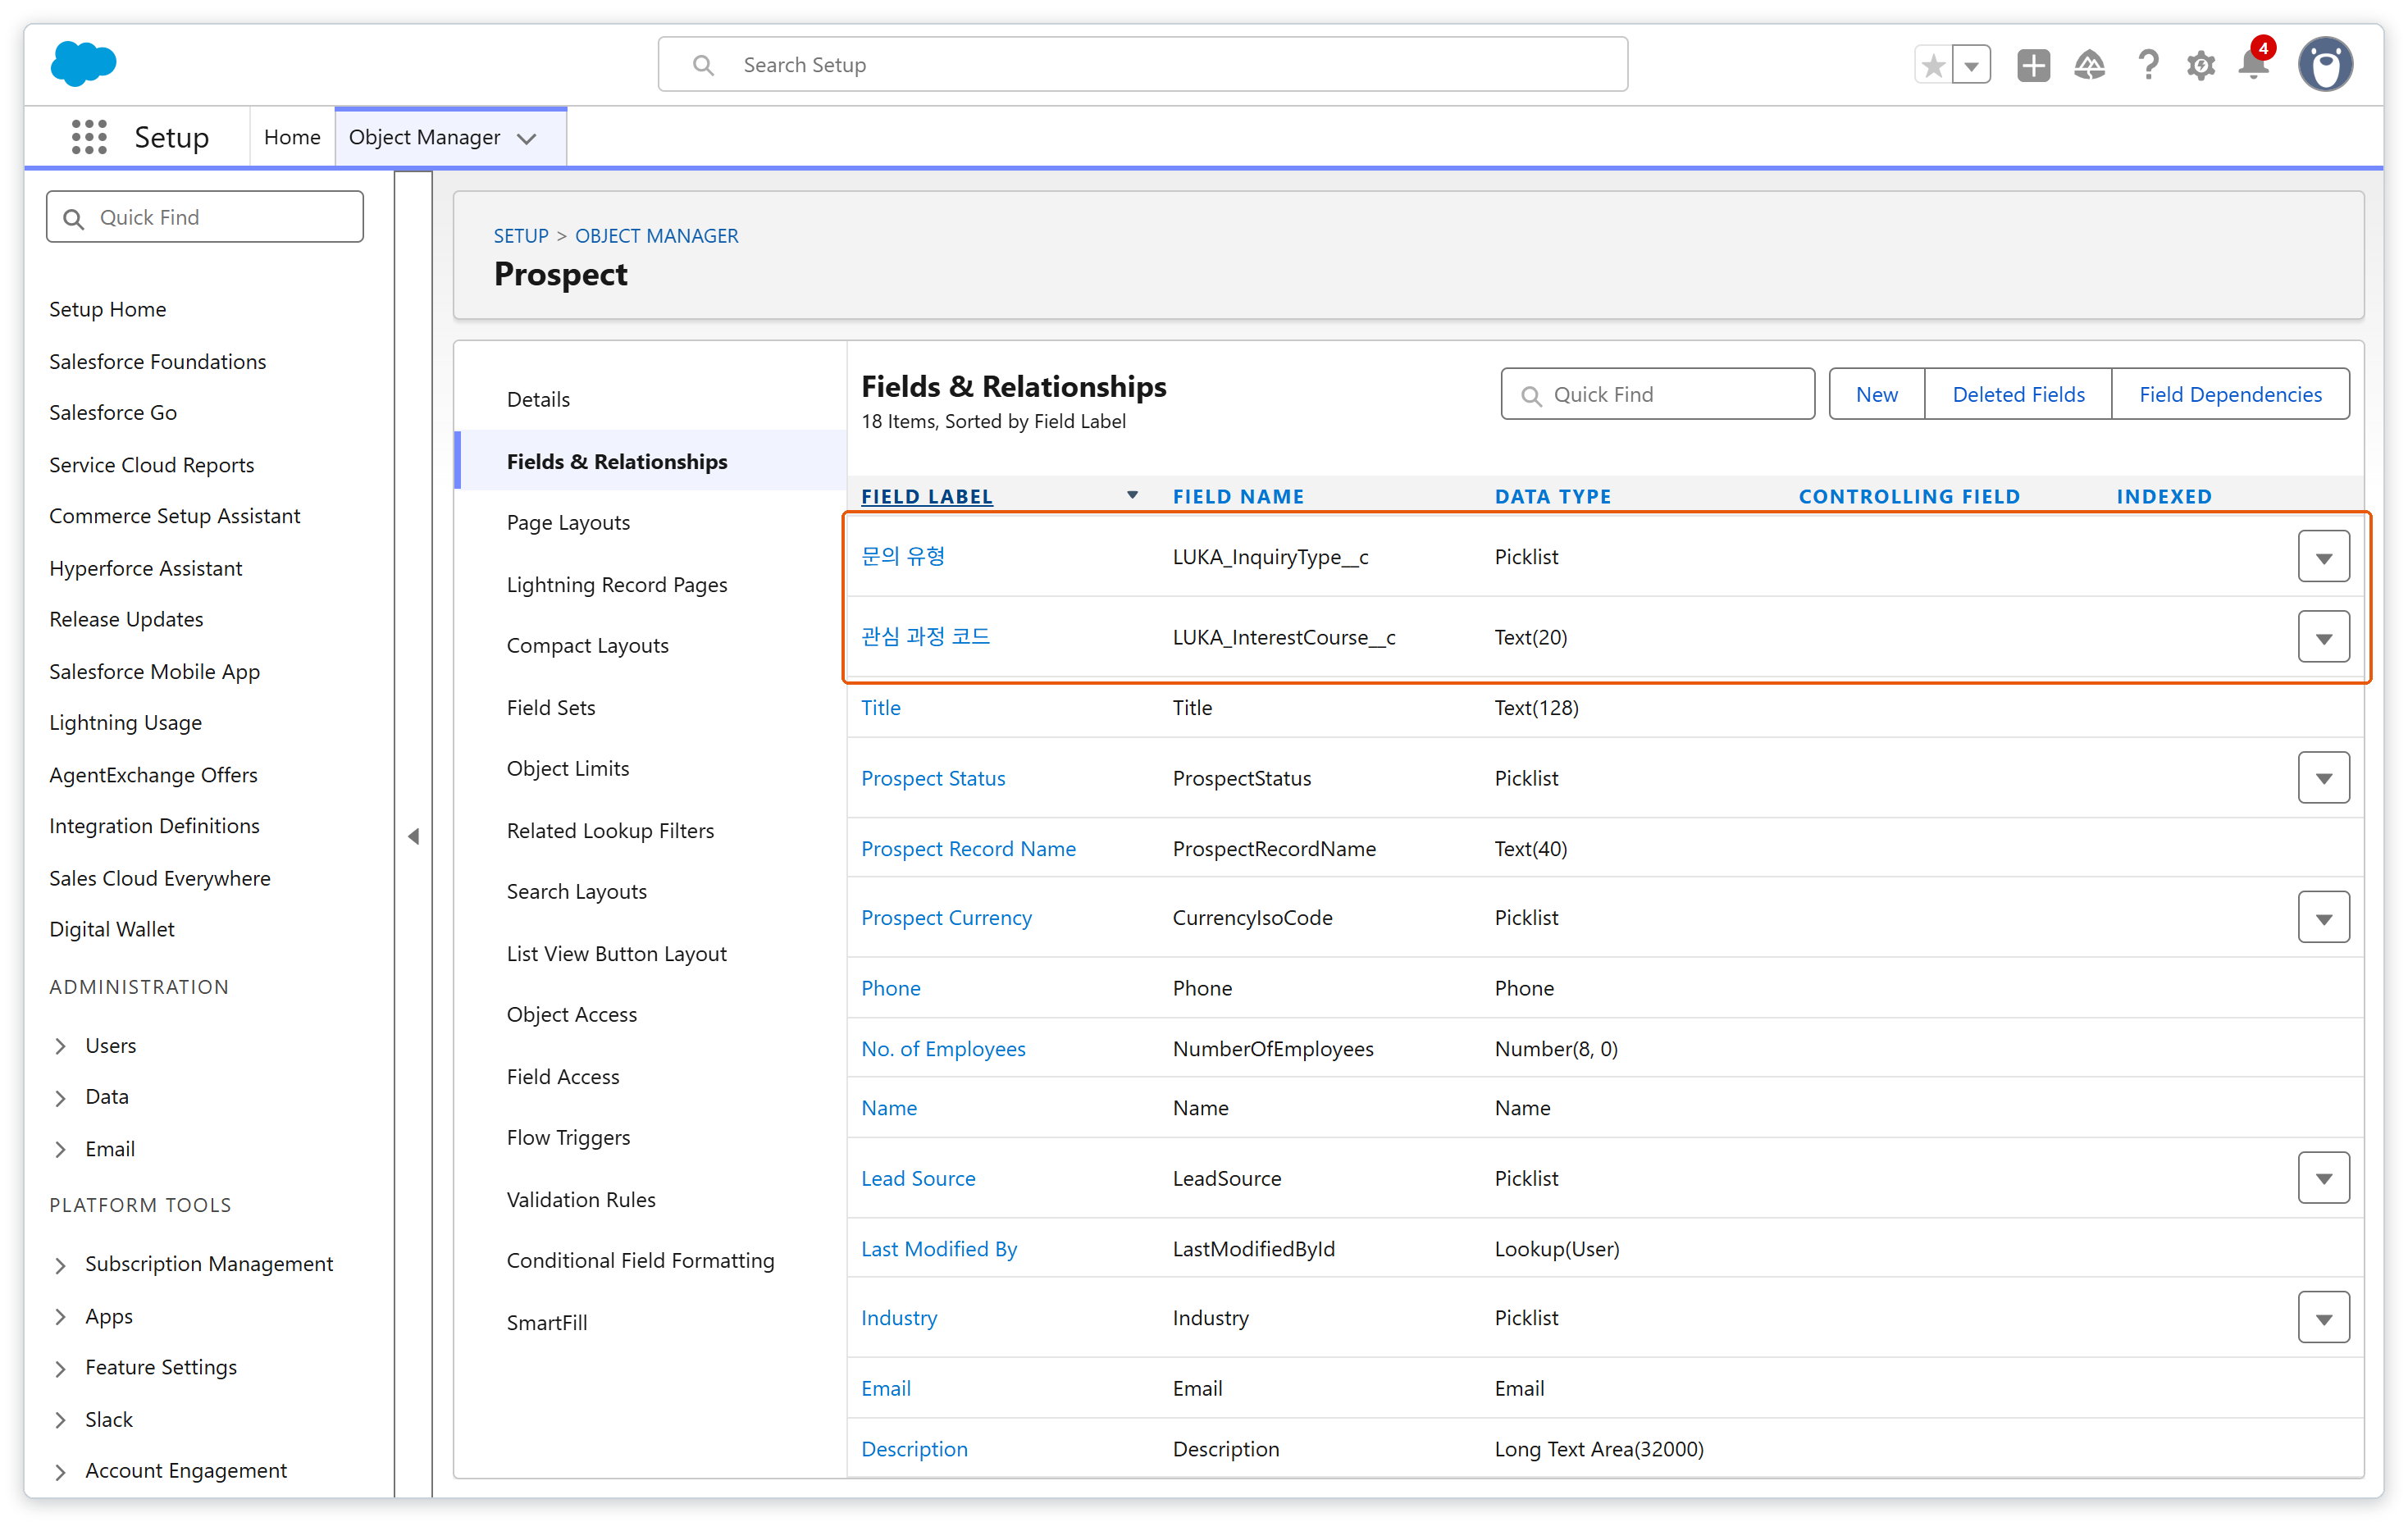Click the Search Setup box
This screenshot has height=1522, width=2408.
point(1142,65)
